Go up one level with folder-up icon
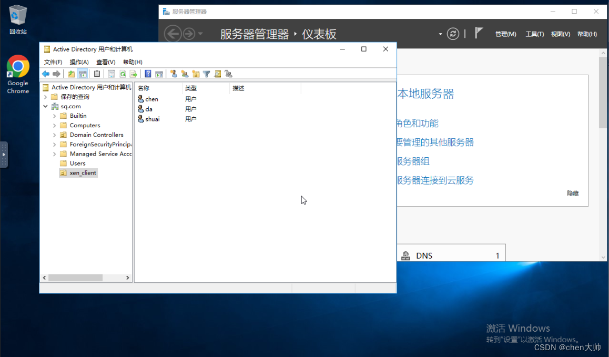This screenshot has width=609, height=357. [x=71, y=74]
